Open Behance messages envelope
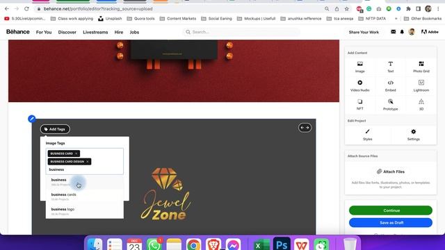 [393, 32]
